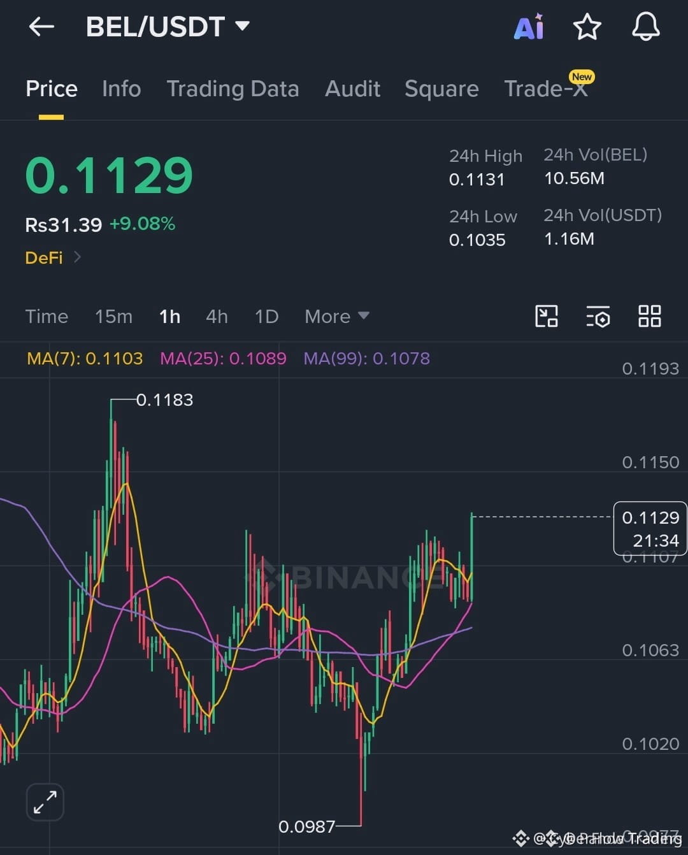This screenshot has width=688, height=855.
Task: Tap the MA(7): 0.1103 indicator label
Action: [85, 358]
